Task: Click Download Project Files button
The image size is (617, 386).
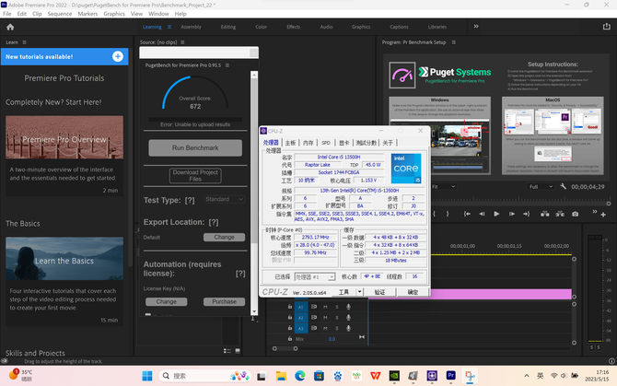Action: (195, 175)
